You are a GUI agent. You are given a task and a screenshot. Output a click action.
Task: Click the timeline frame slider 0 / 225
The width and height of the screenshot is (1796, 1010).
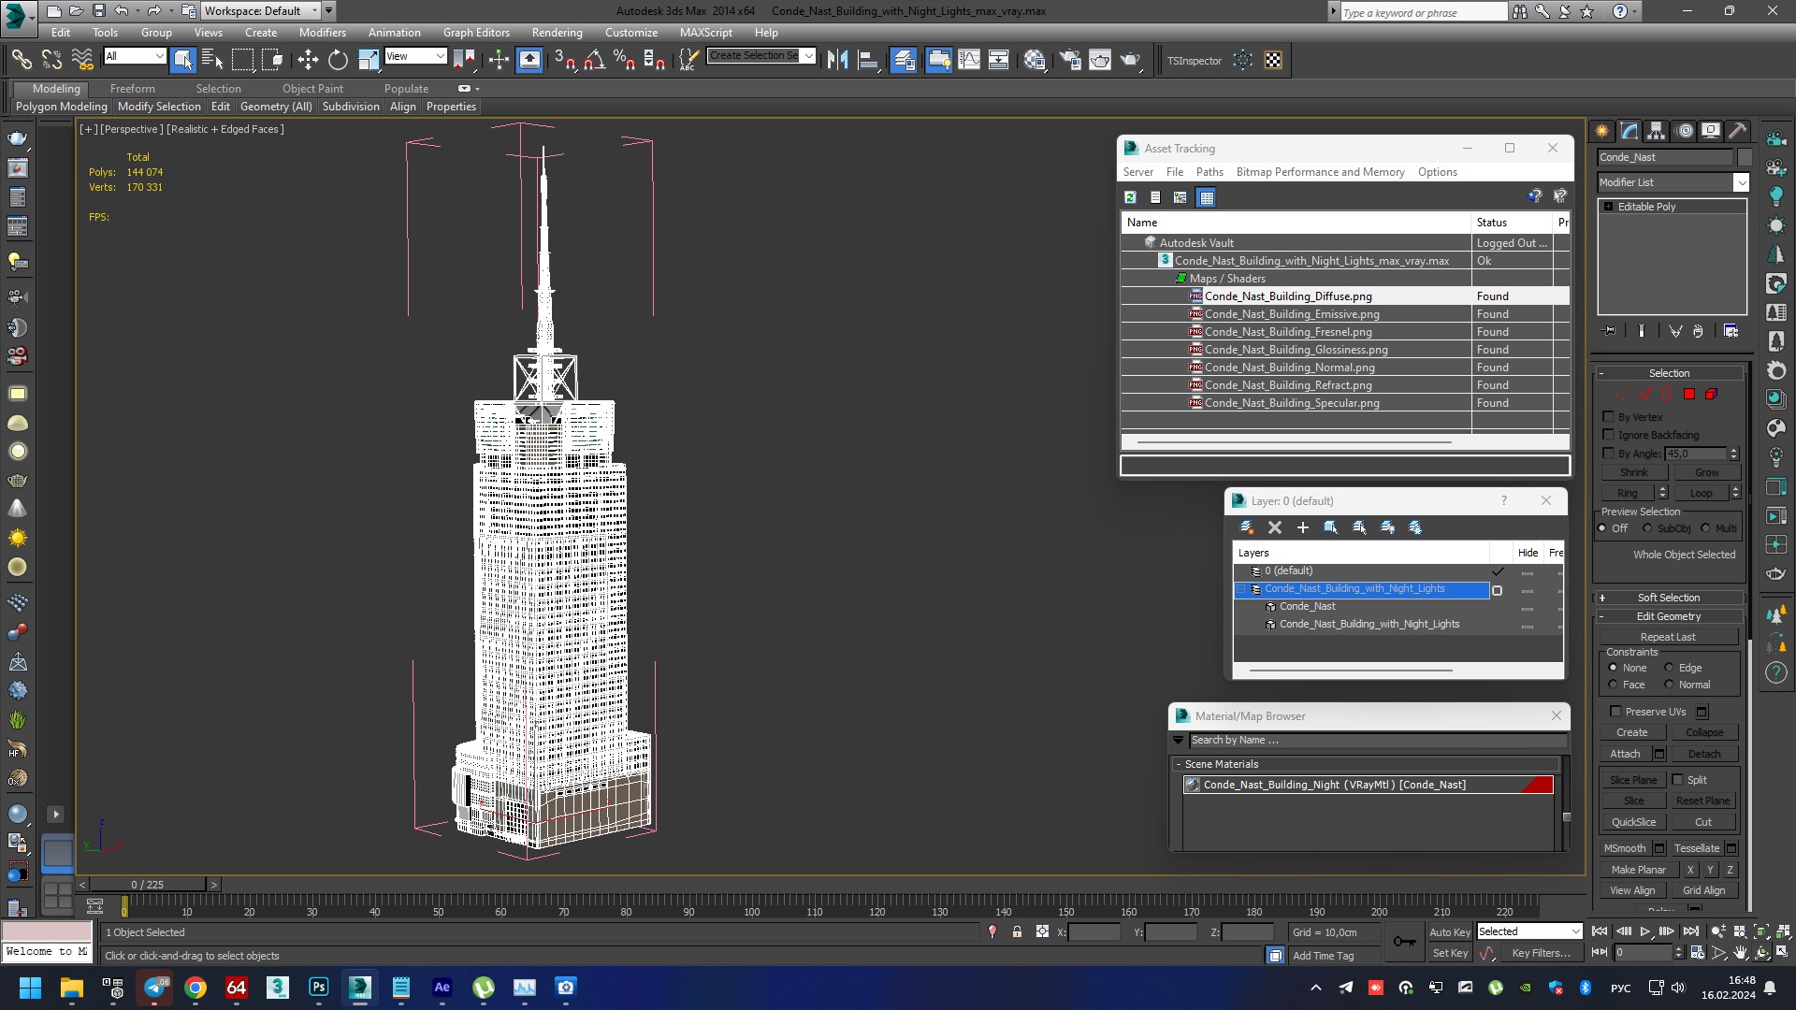point(148,884)
